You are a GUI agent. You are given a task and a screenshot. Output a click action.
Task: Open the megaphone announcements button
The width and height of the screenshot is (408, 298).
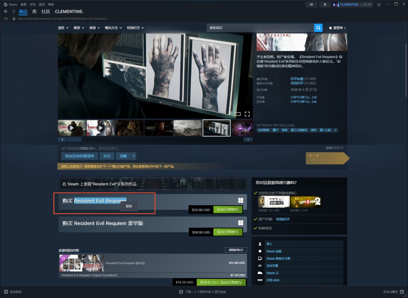(311, 4)
